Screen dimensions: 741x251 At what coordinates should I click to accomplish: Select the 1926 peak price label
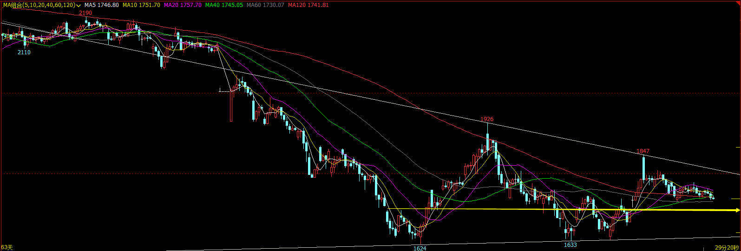click(x=487, y=119)
